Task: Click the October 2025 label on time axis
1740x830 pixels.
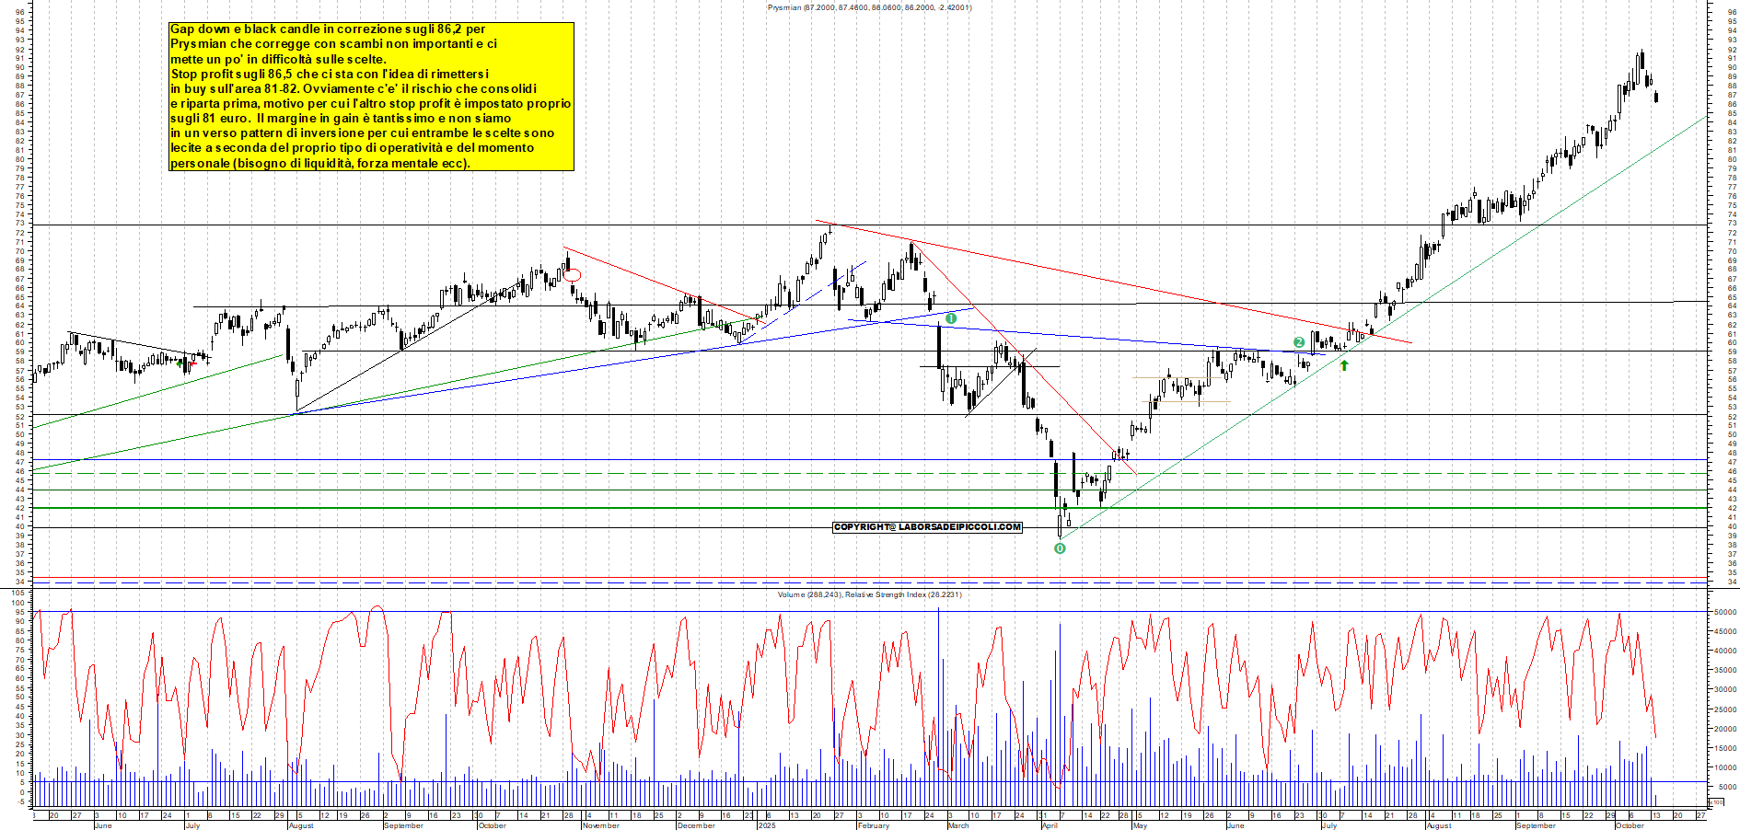Action: coord(1630,825)
